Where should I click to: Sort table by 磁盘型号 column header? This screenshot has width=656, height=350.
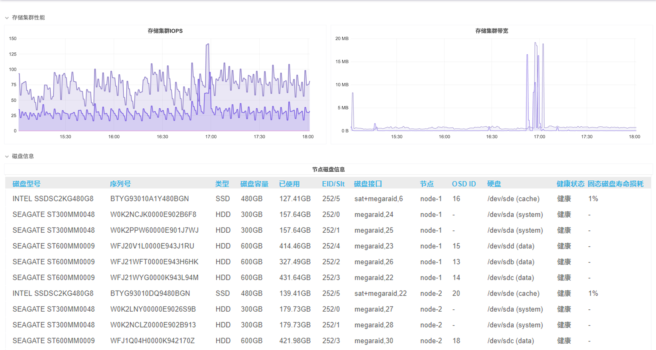point(26,184)
